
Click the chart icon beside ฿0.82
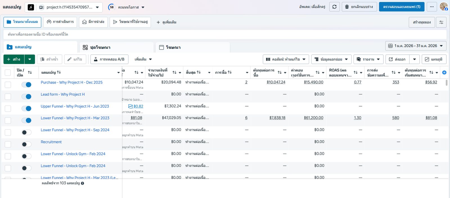pos(130,106)
